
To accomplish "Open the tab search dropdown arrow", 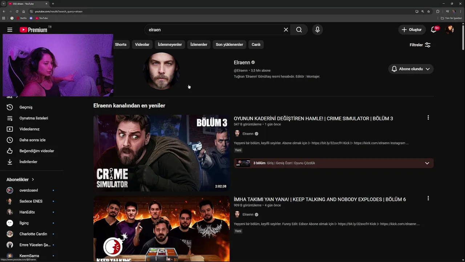I will (x=4, y=4).
